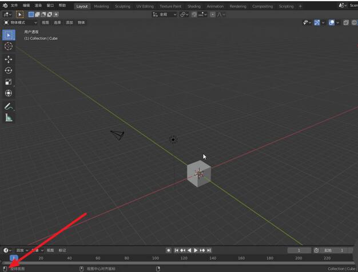
Task: Switch to the Modeling workspace tab
Action: [101, 6]
